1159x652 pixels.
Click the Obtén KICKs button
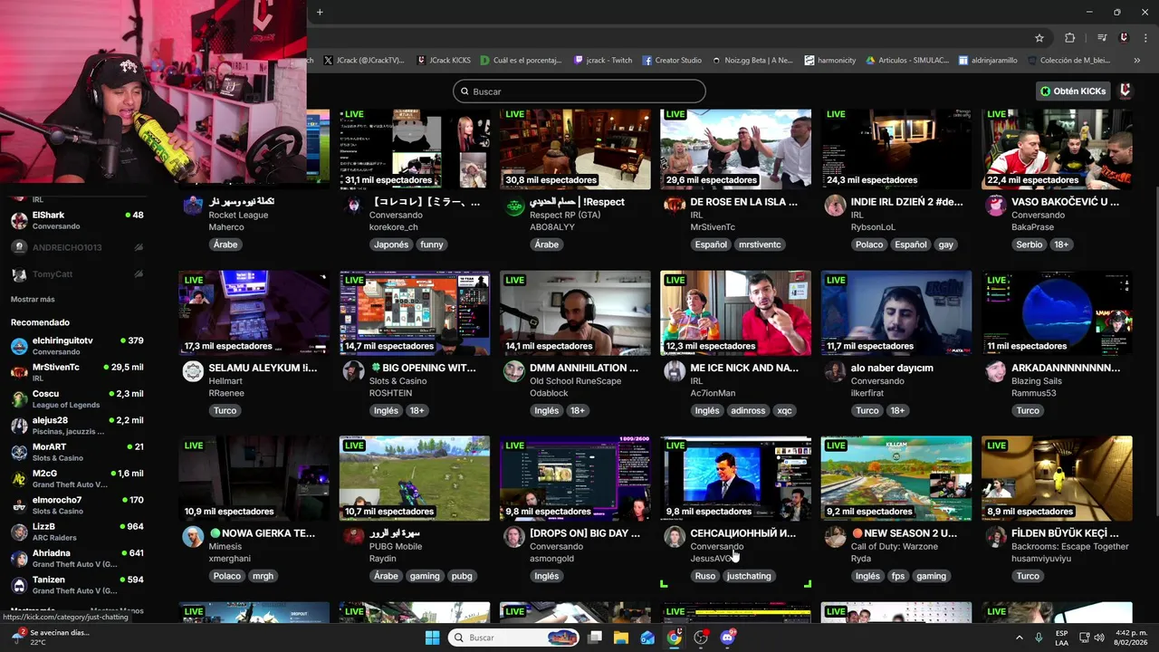point(1074,91)
